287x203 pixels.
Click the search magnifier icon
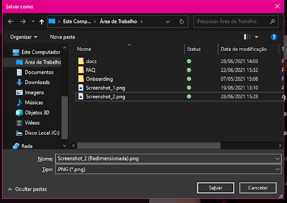[x=272, y=22]
